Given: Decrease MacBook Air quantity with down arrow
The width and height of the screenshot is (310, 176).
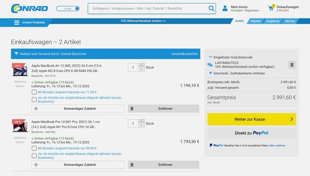Looking at the screenshot, I should 141,70.
